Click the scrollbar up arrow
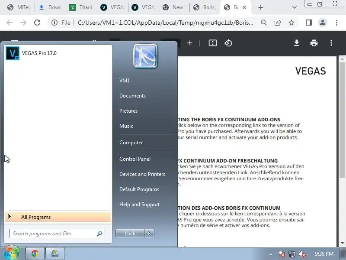Screen dimensions: 346x260 [x=342, y=59]
